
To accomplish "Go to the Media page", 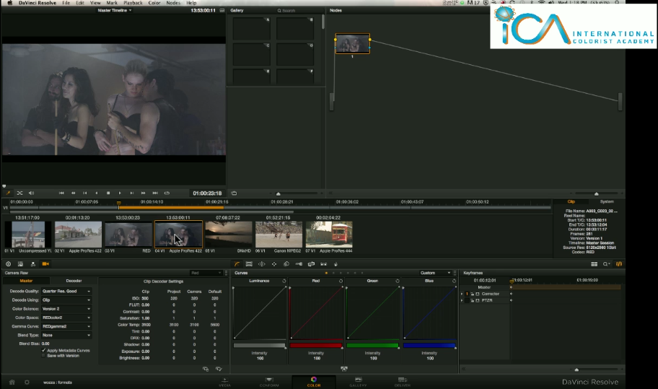I will tap(225, 382).
